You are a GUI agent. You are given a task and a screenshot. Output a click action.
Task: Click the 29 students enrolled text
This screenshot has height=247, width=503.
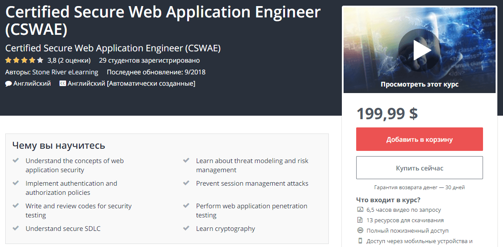pyautogui.click(x=149, y=60)
